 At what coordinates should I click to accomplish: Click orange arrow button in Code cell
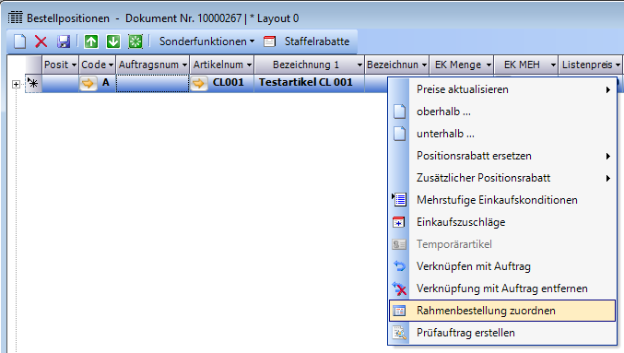pos(88,83)
